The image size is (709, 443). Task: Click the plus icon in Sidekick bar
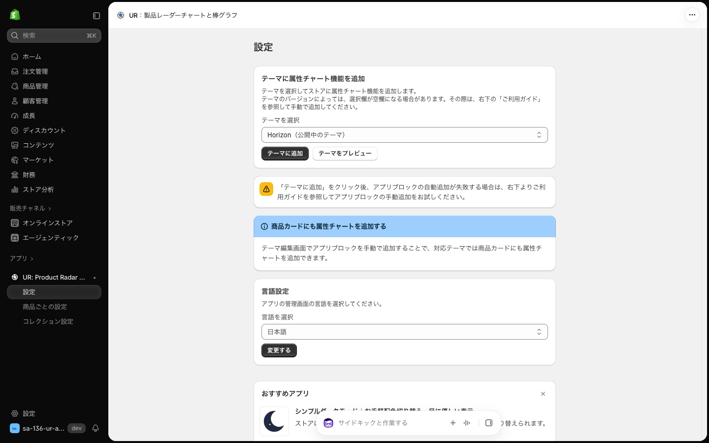click(453, 423)
